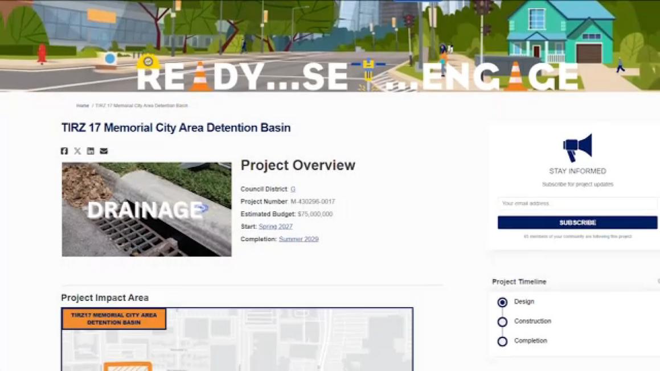Select the Completion timeline stage

[502, 341]
